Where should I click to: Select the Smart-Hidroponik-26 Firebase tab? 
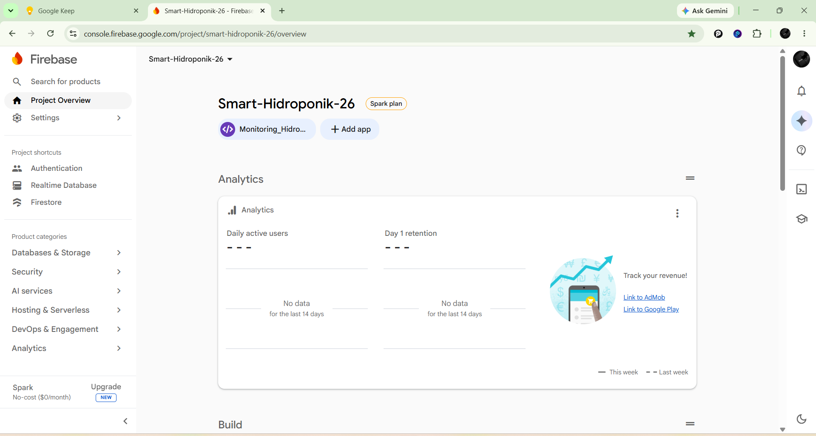209,11
